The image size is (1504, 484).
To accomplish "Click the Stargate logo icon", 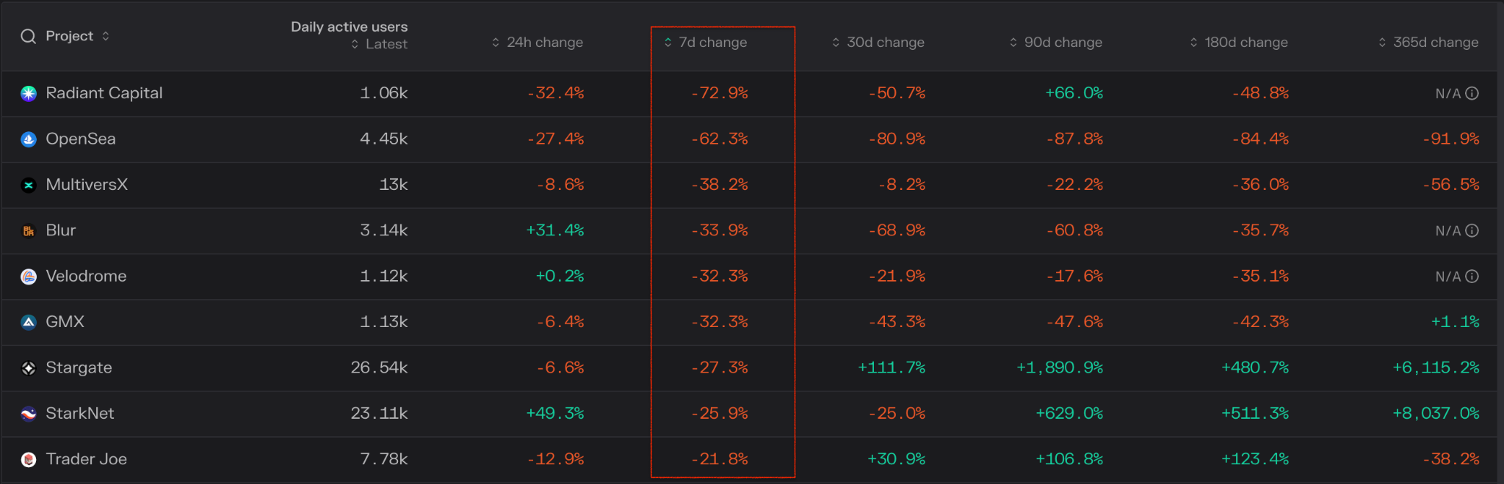I will coord(29,368).
